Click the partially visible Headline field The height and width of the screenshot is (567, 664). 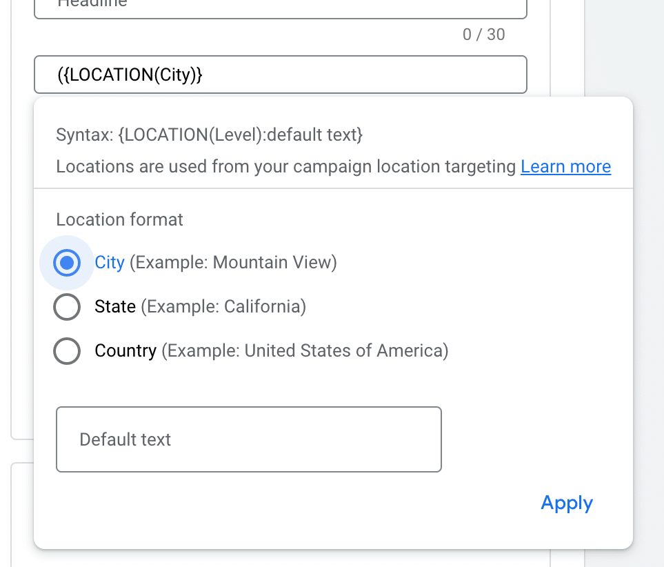pos(280,7)
